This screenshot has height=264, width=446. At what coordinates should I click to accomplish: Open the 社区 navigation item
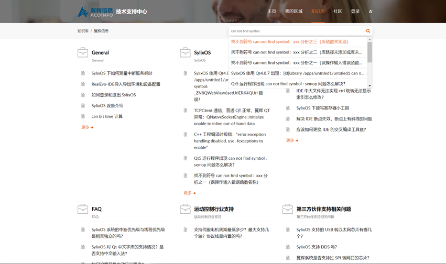338,12
